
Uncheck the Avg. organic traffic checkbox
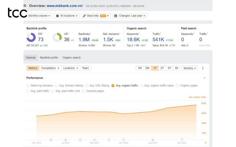tap(113, 86)
